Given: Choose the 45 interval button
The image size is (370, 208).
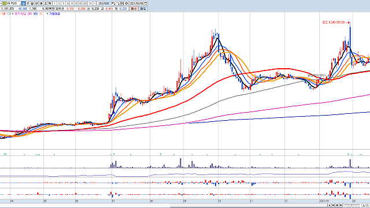Looking at the screenshot, I should (x=81, y=3).
